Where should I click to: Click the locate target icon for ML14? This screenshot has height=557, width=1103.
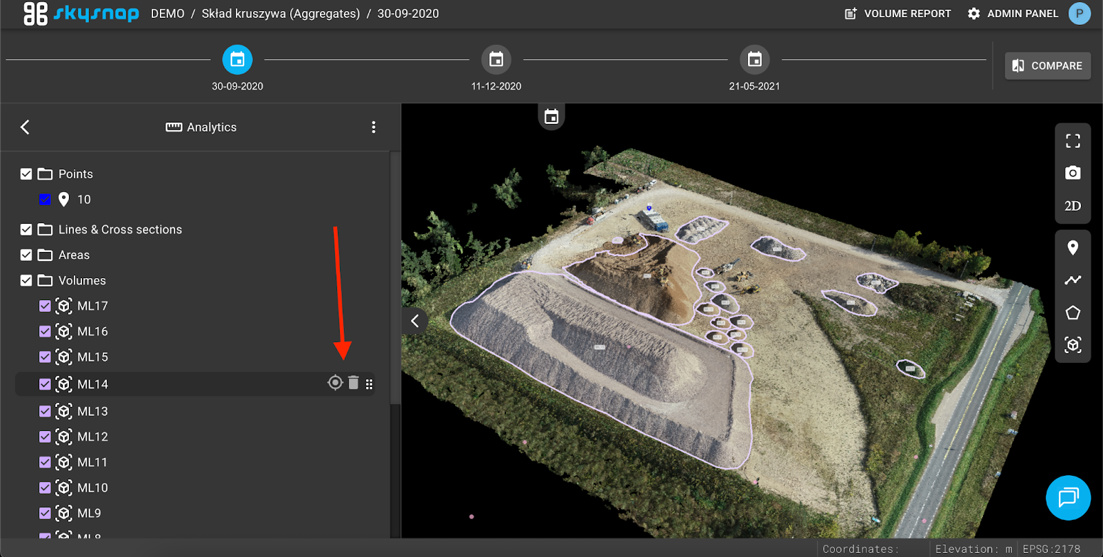click(335, 383)
